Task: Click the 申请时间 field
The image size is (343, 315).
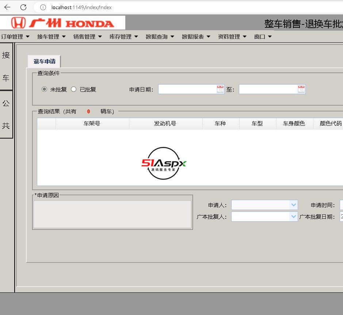Action: (341, 205)
